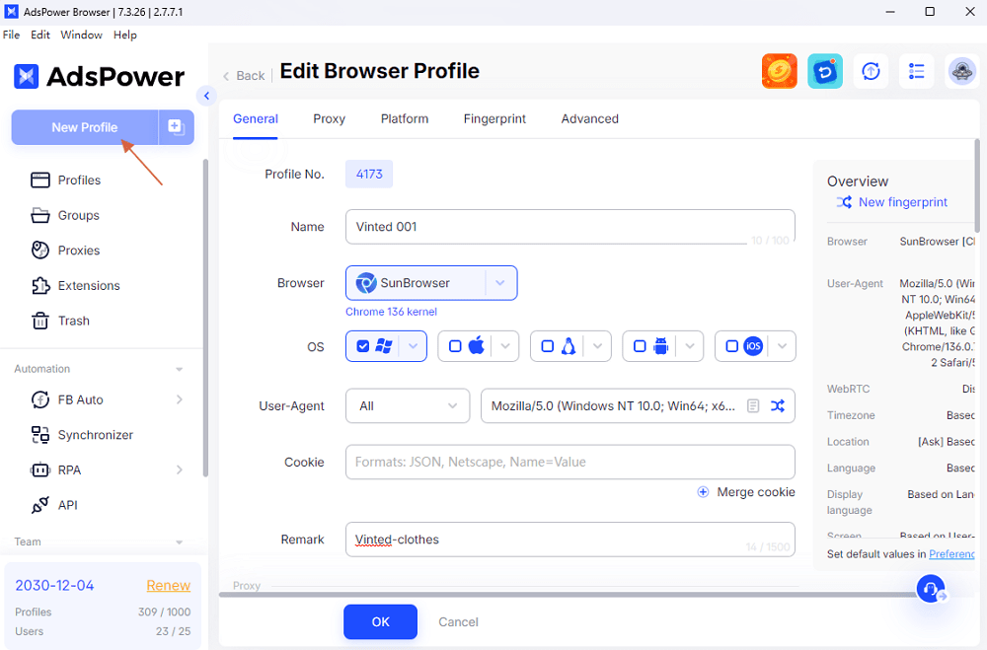Open the File menu
This screenshot has height=650, width=987.
(11, 35)
